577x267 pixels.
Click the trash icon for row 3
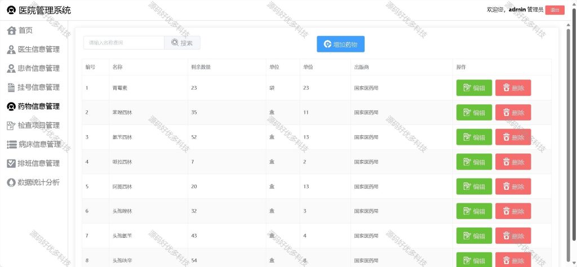click(x=507, y=137)
